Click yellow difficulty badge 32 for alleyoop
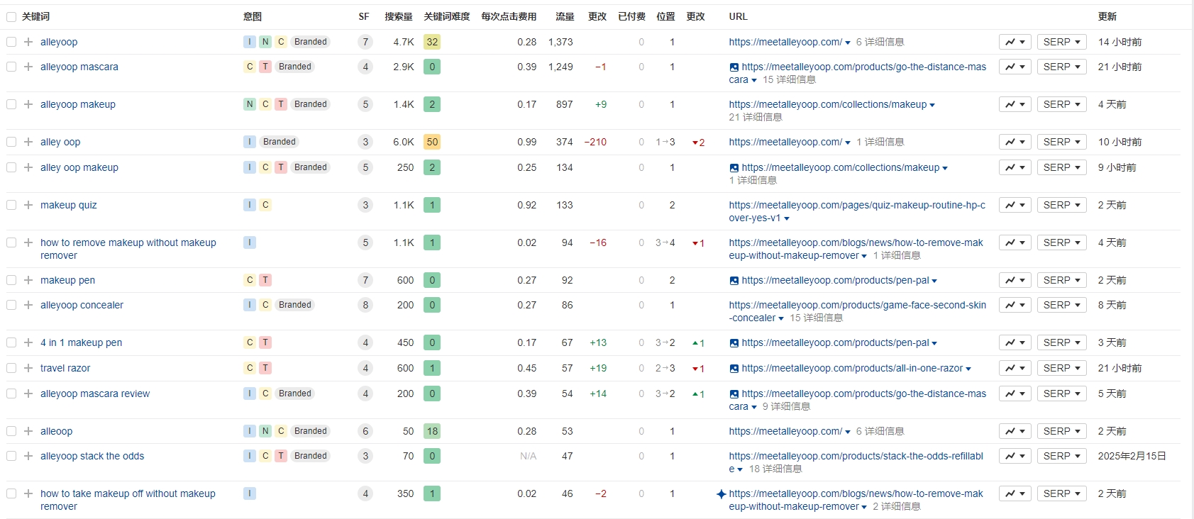 [x=432, y=42]
